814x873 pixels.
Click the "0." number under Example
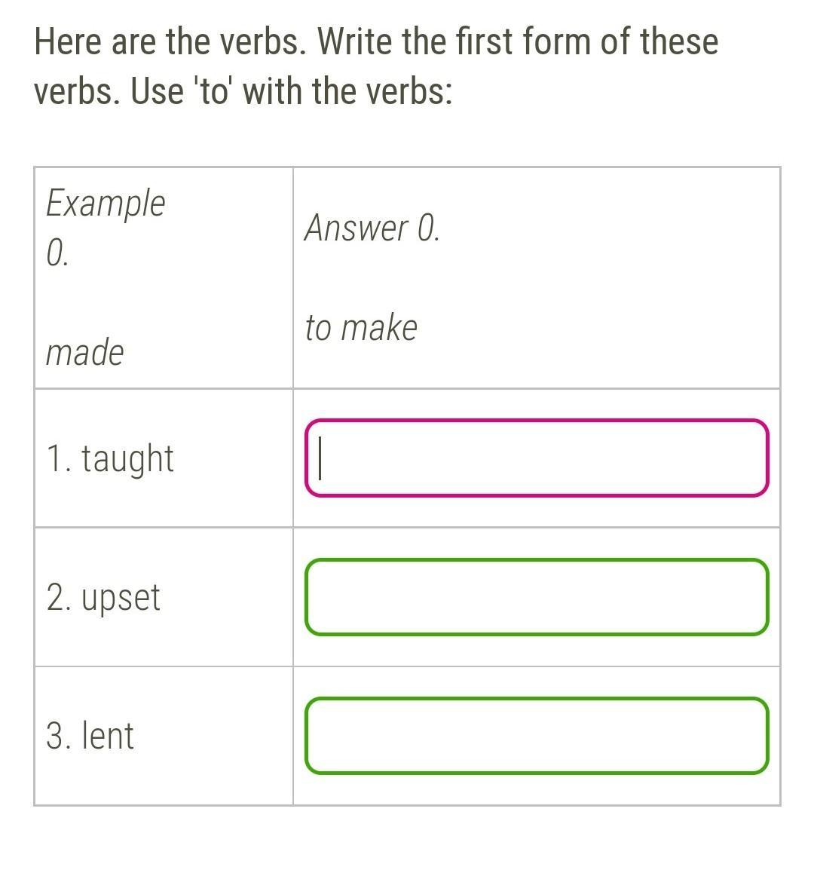coord(57,254)
